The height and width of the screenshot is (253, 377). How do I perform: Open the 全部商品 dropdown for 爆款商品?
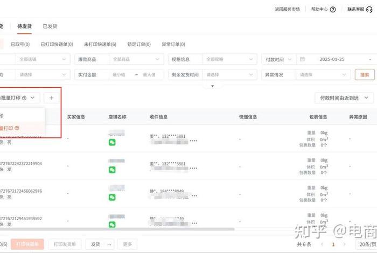coord(136,59)
